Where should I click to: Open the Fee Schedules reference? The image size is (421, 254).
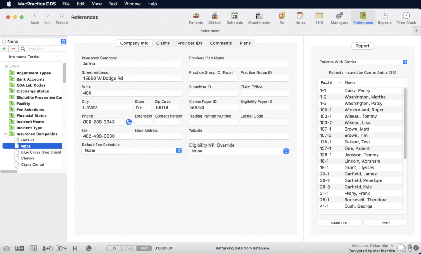tap(30, 110)
